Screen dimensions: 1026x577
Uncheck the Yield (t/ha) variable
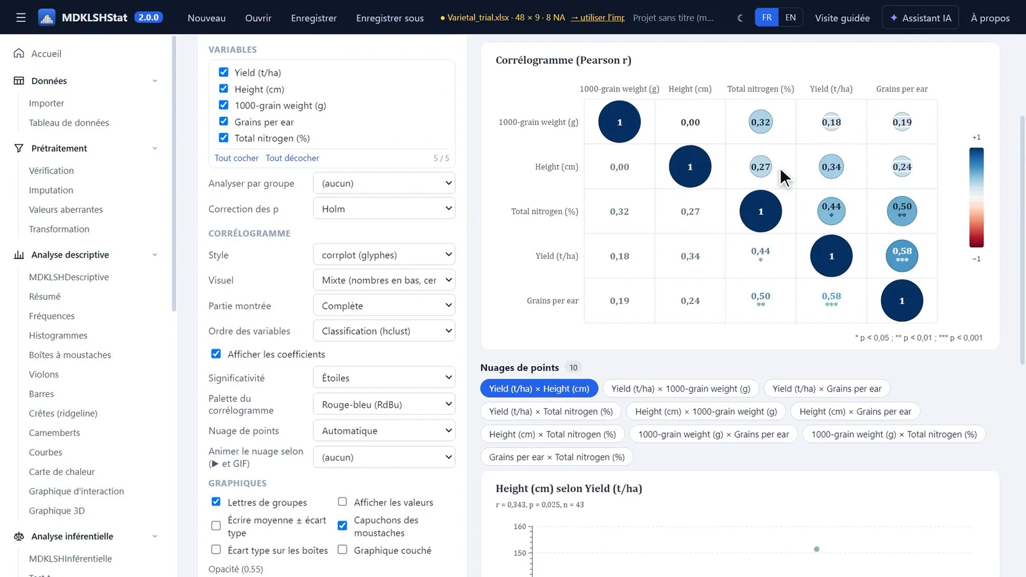[224, 72]
